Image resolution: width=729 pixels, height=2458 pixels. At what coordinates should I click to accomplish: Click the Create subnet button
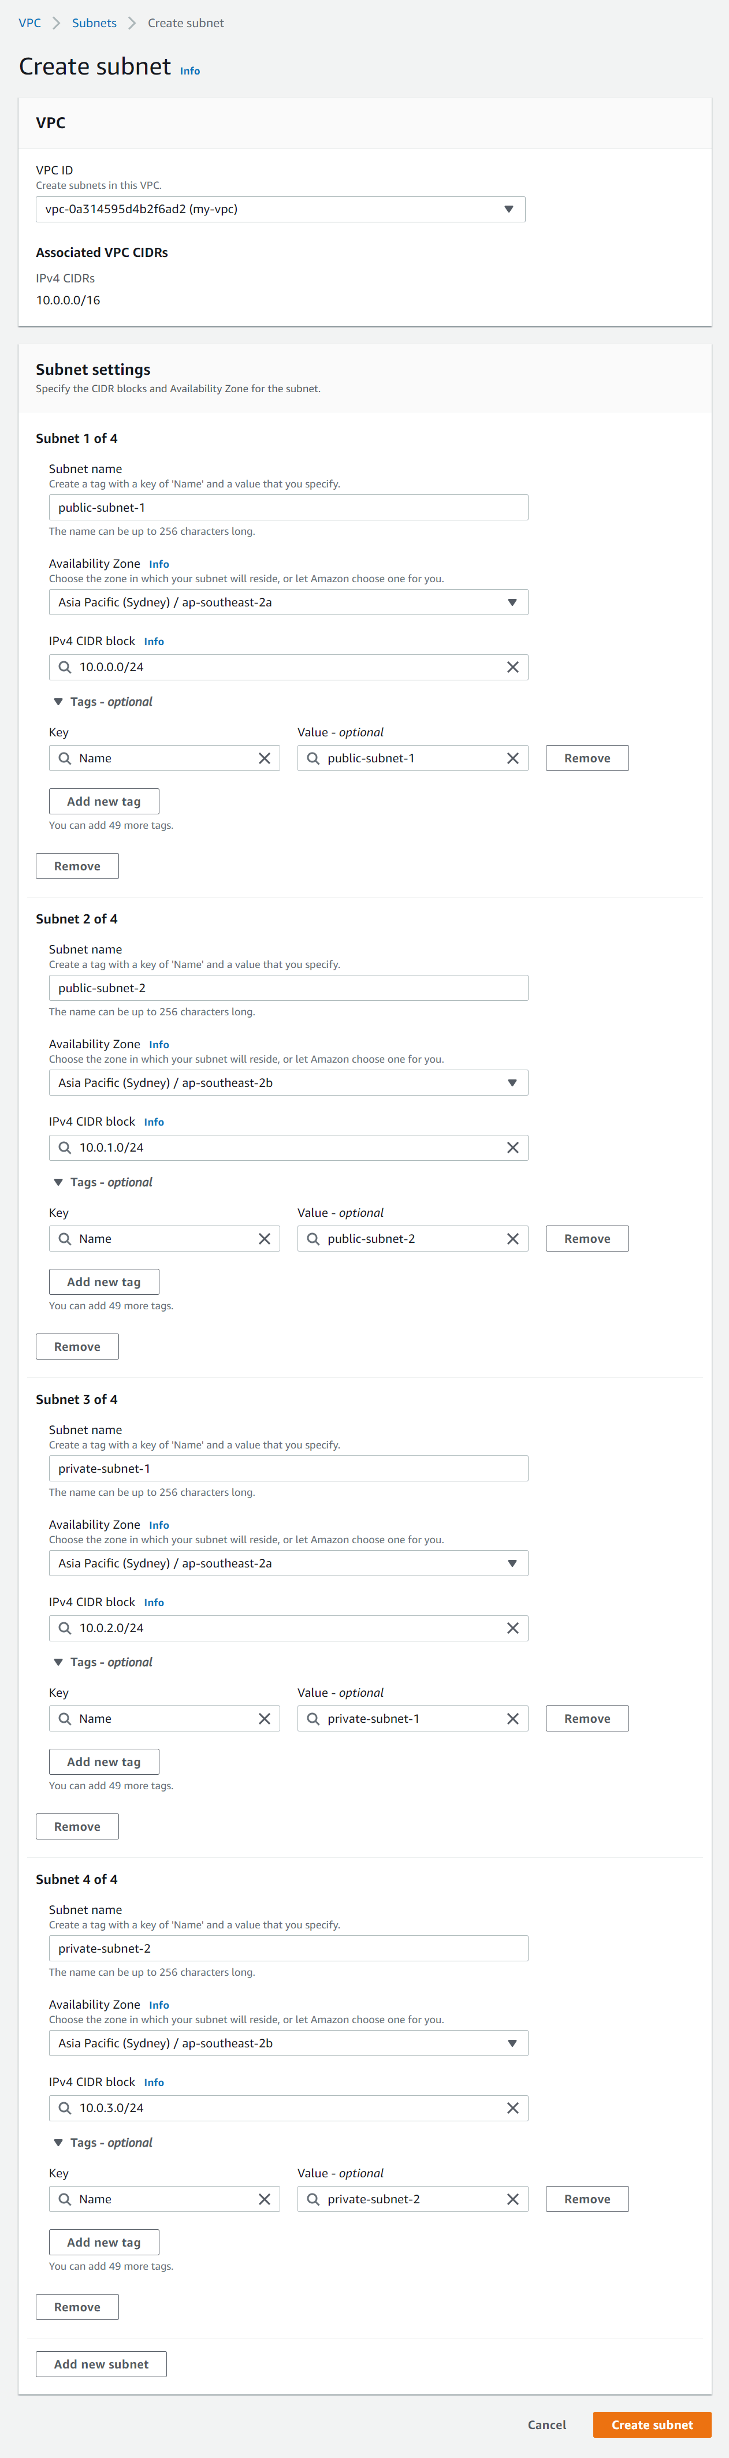click(x=652, y=2425)
